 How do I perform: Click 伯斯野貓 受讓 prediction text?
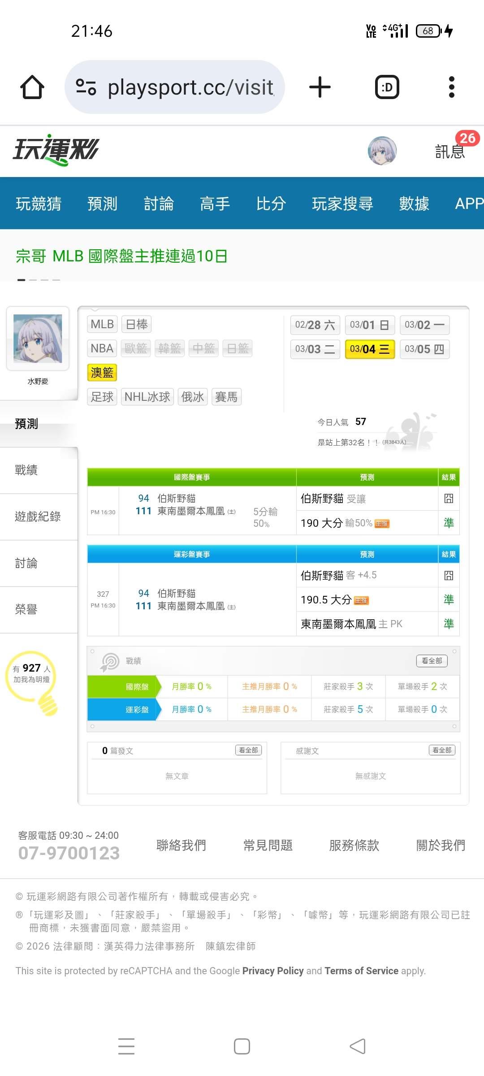[333, 499]
